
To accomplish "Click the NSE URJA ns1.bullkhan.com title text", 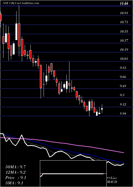I will (21, 3).
